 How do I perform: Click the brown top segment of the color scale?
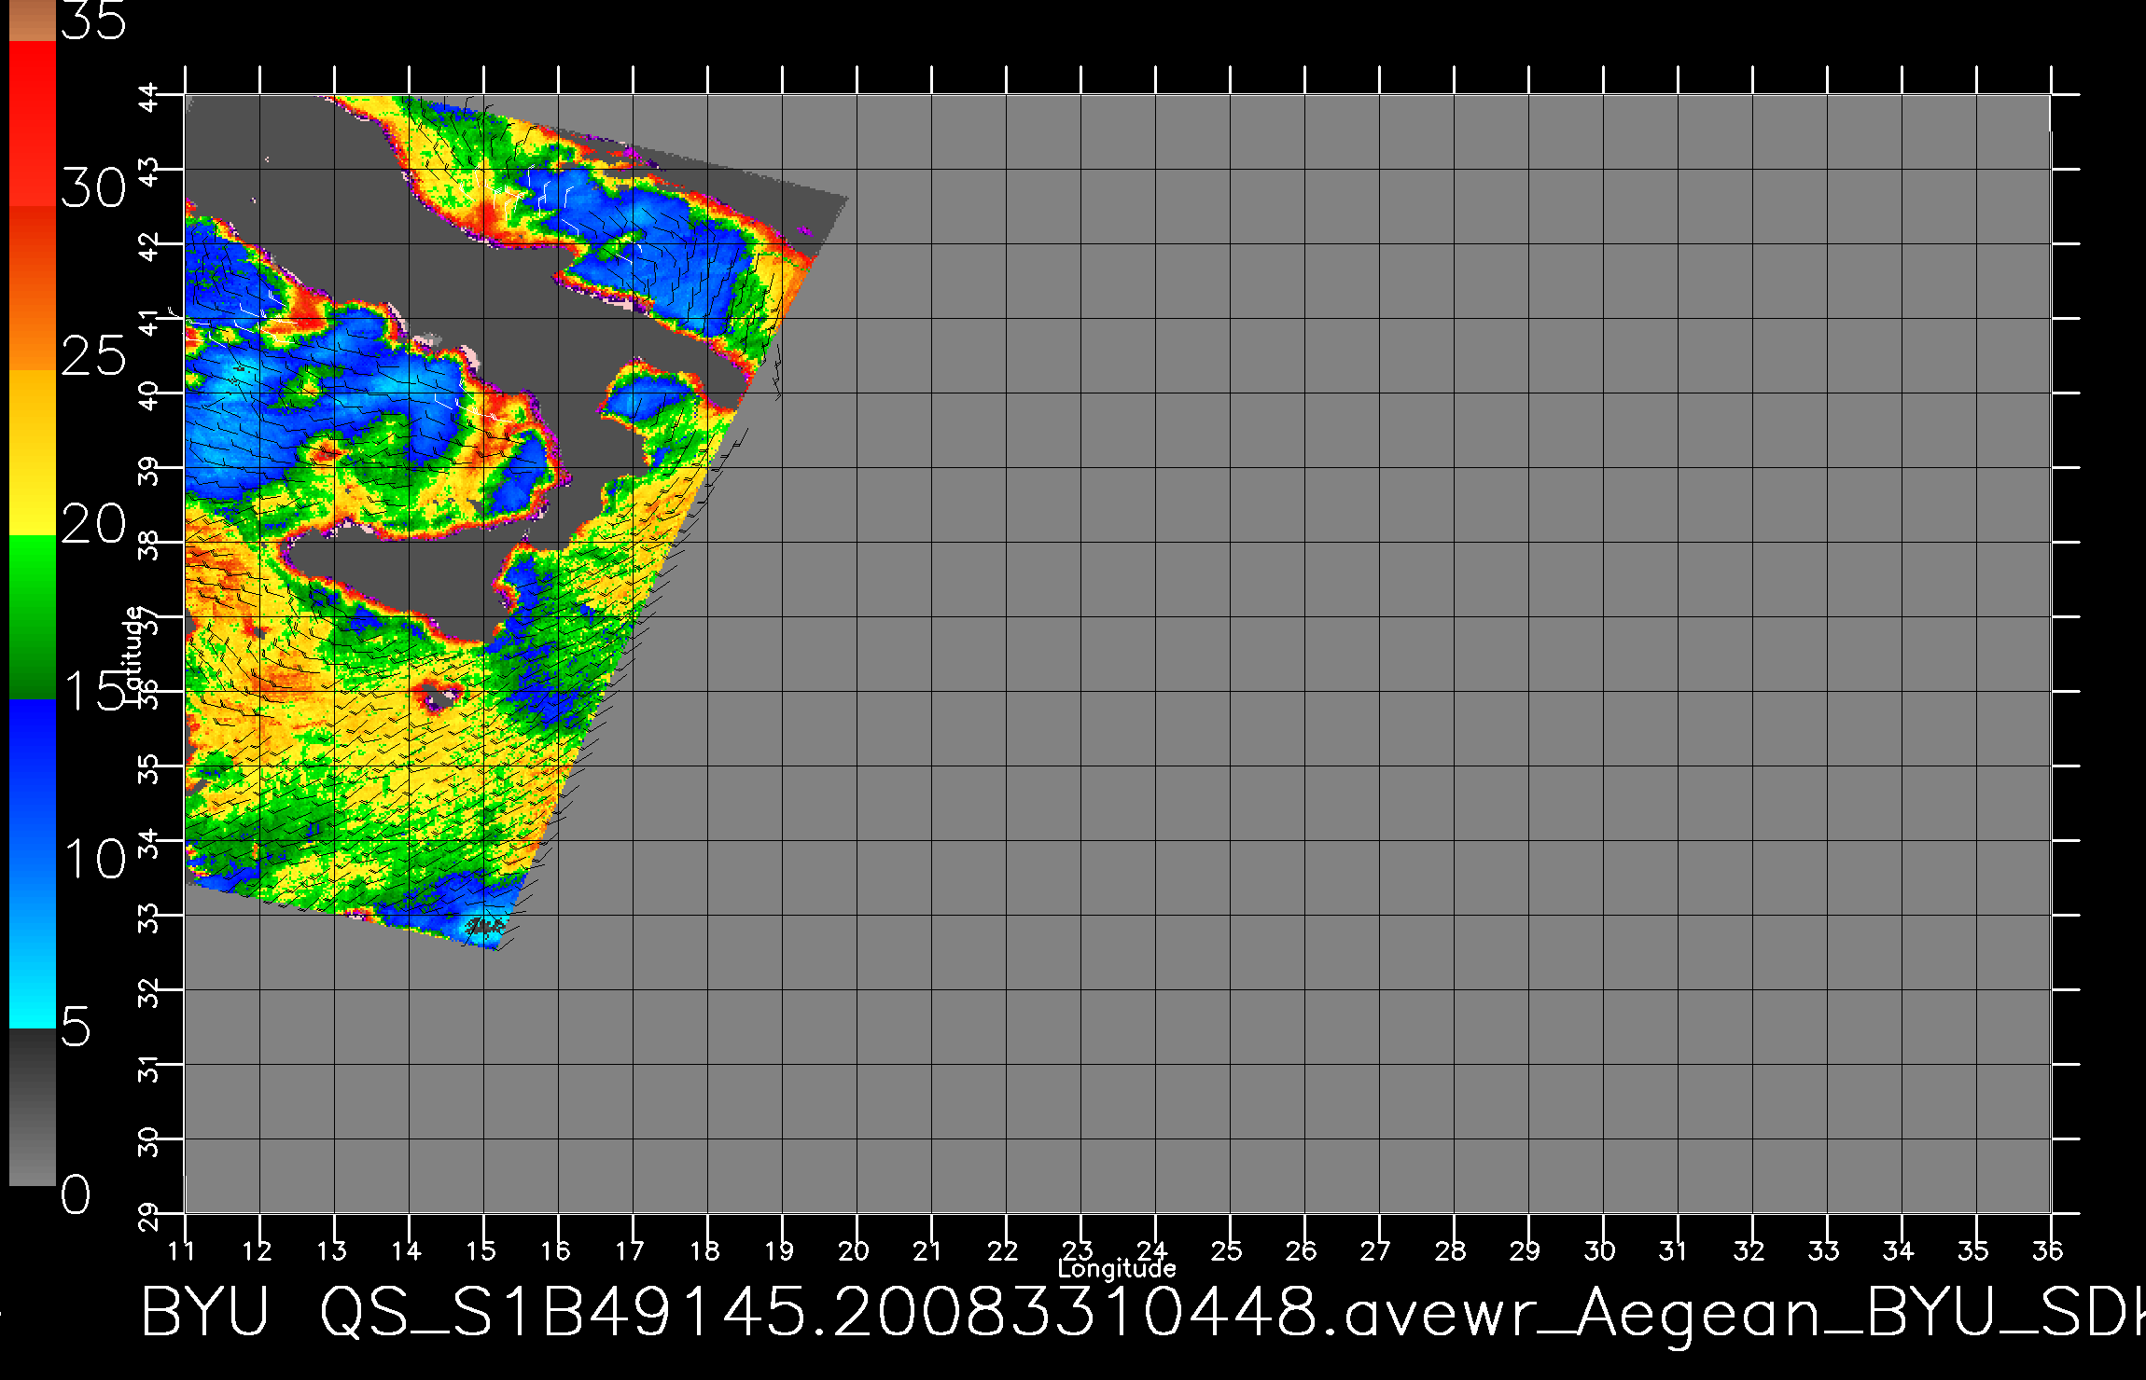[33, 21]
